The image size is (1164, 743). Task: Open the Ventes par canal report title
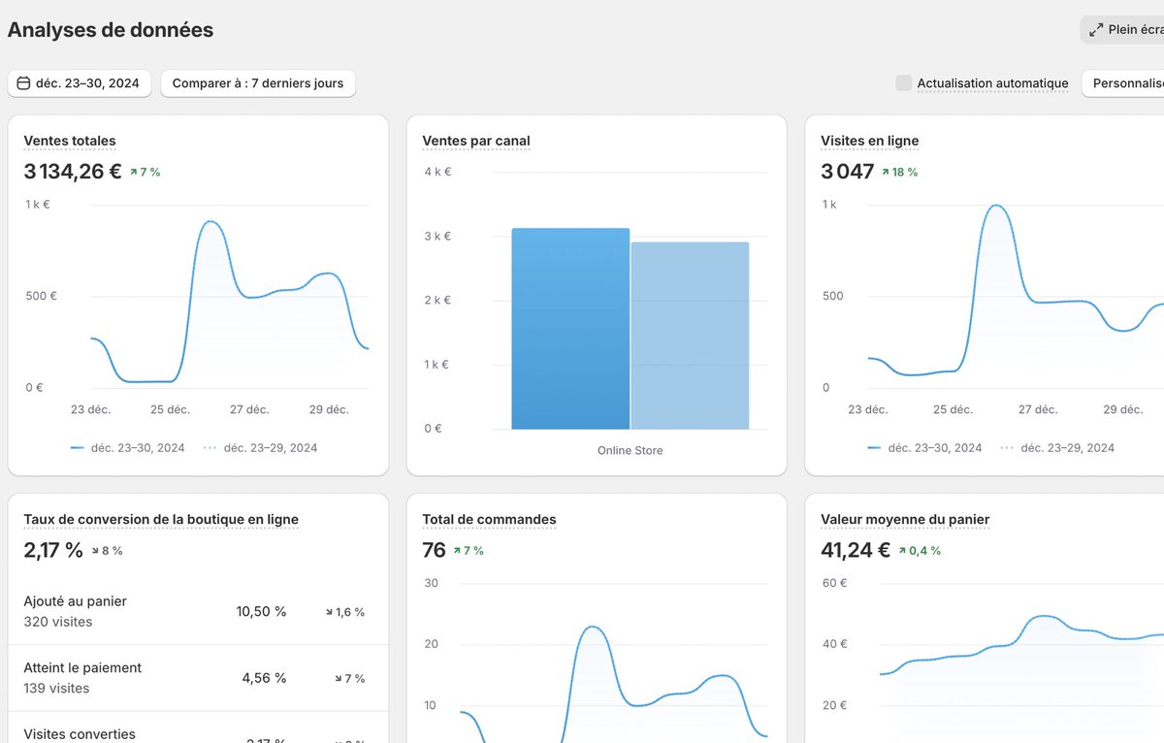476,141
